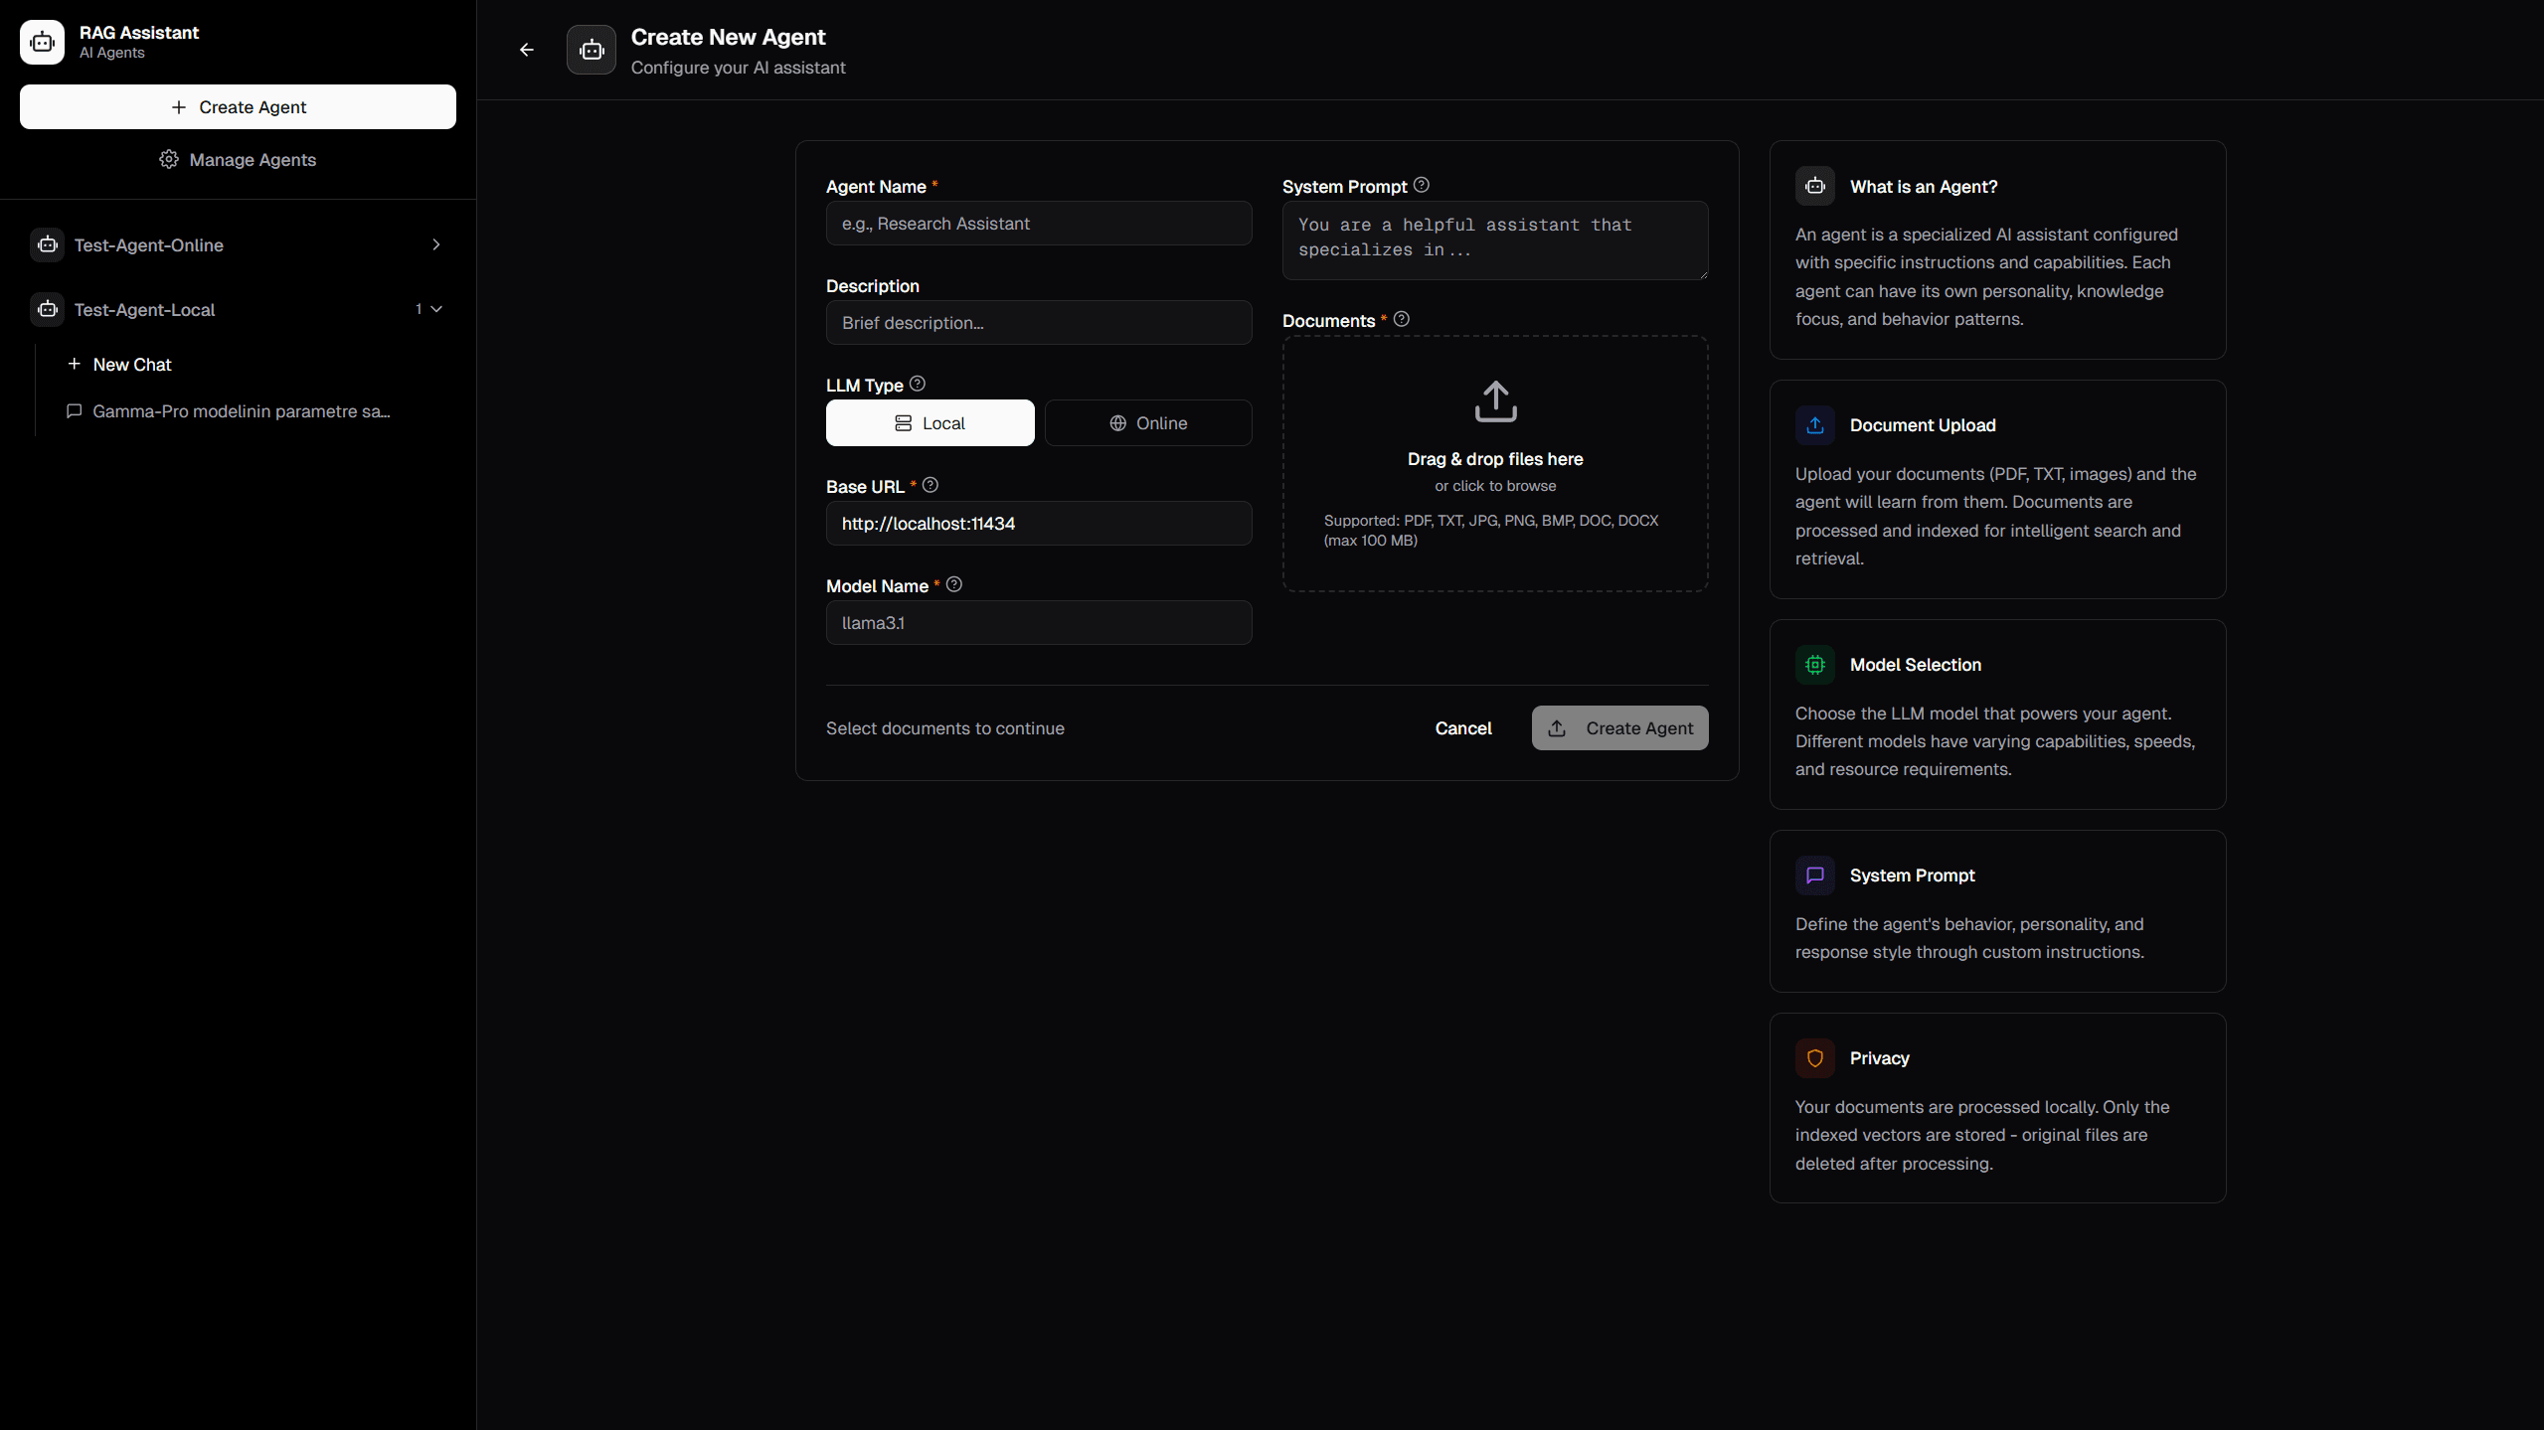
Task: Click the What is an Agent robot icon
Action: pos(1815,186)
